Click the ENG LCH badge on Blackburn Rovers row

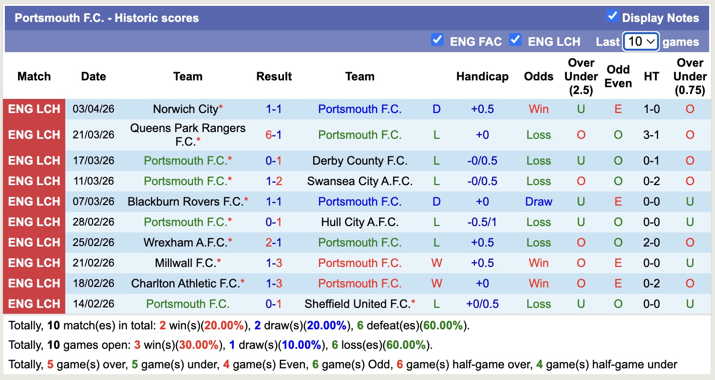click(x=34, y=201)
